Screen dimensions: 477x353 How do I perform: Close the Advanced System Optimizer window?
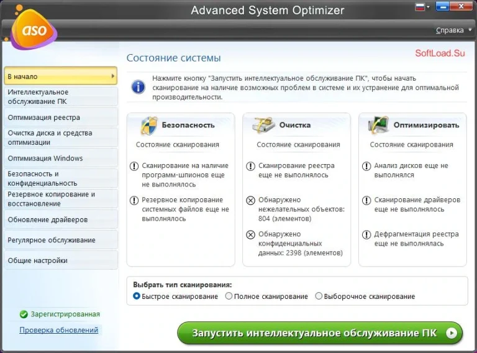(x=461, y=6)
